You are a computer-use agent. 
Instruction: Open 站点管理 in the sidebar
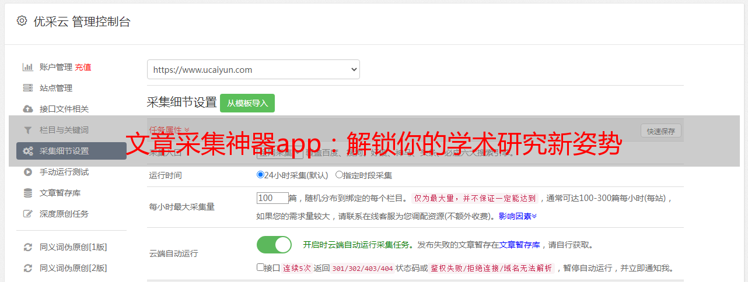pyautogui.click(x=56, y=88)
